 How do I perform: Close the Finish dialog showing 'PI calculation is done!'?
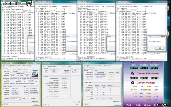(163, 36)
